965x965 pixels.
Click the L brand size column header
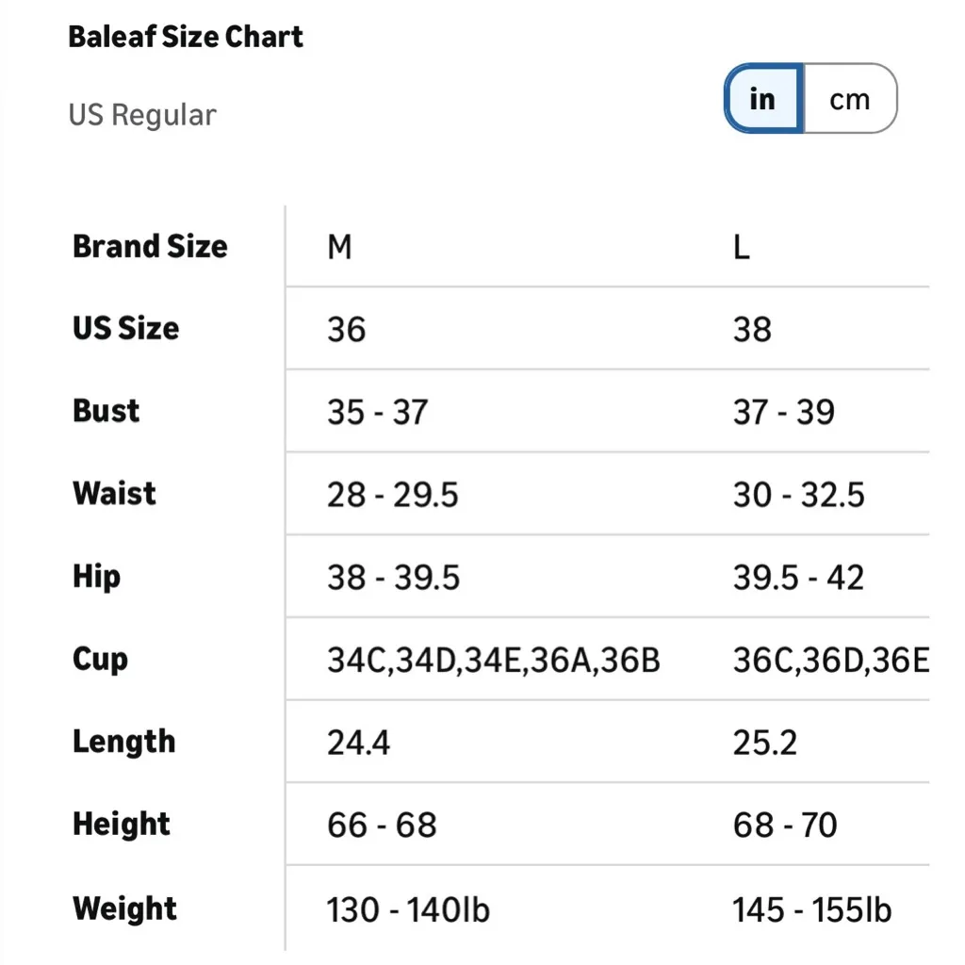click(742, 248)
